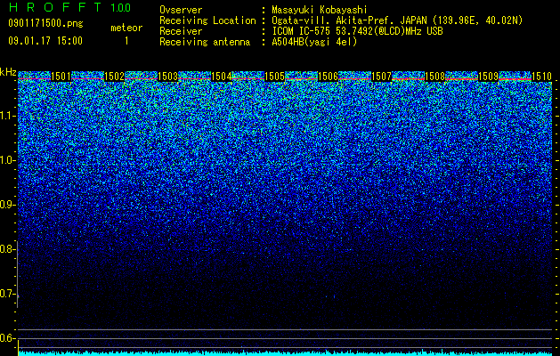The image size is (560, 356).
Task: Click the 1.1 kHz axis label
Action: [x=8, y=116]
